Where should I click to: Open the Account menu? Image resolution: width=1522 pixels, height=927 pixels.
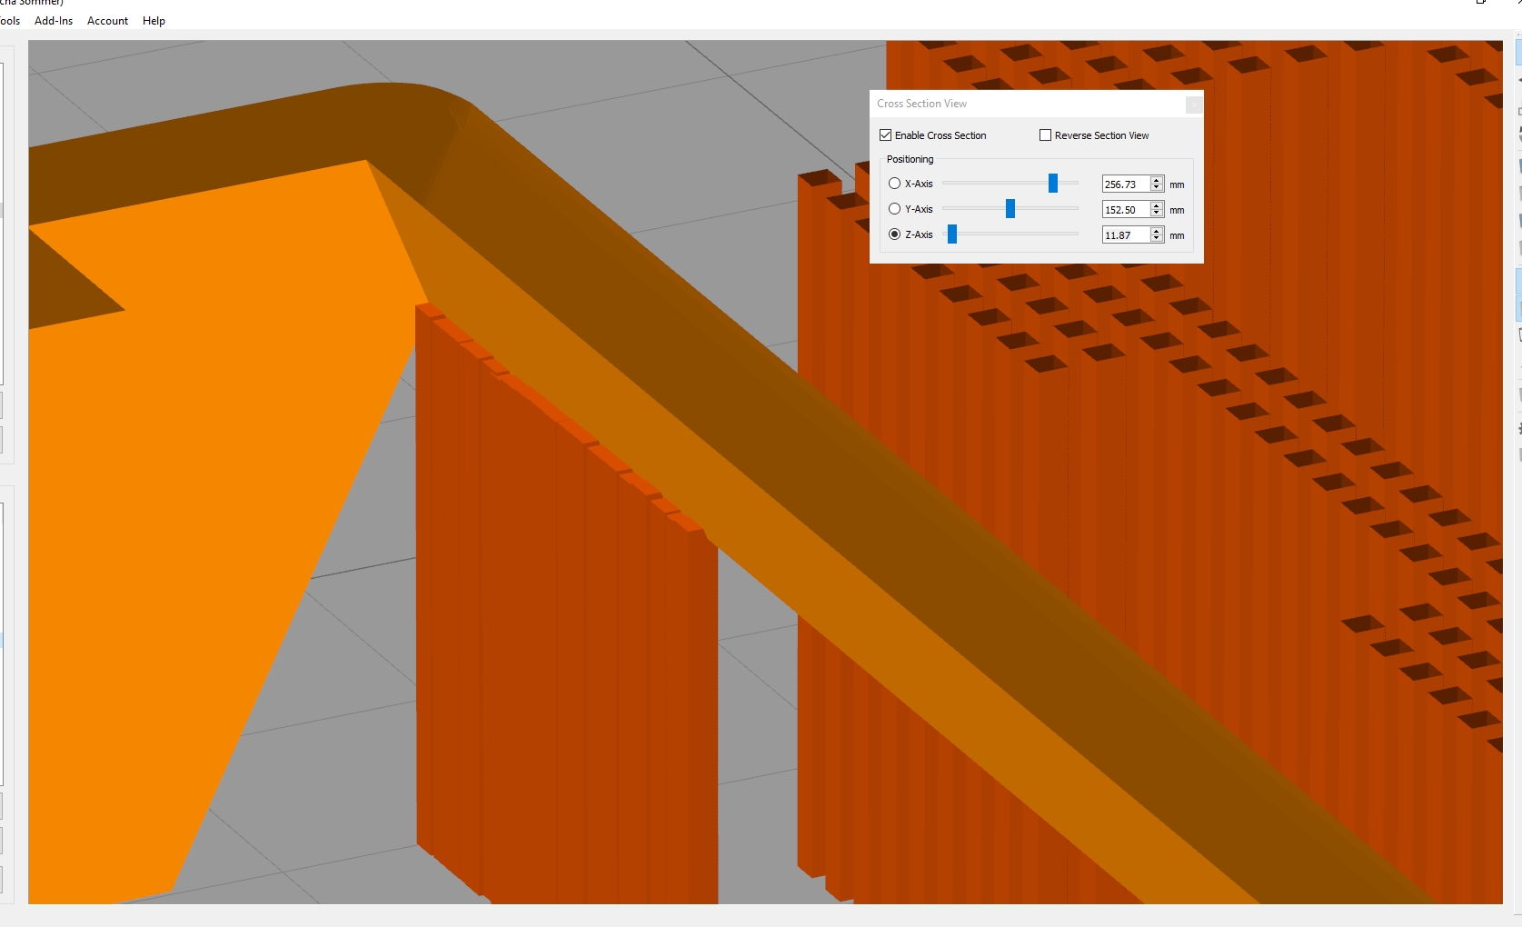click(107, 20)
